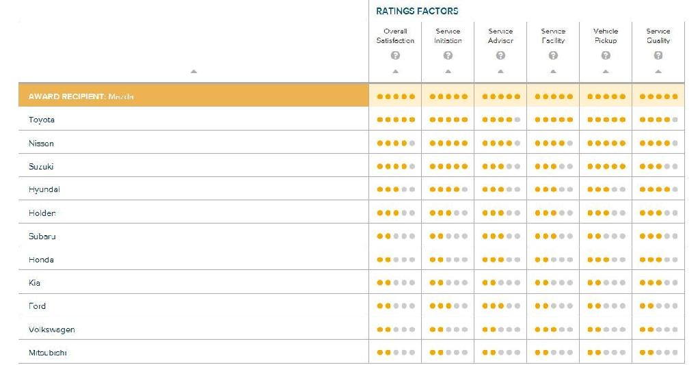Click Suzuki's Vehicle Pickup rating dots
700x365 pixels.
(606, 166)
